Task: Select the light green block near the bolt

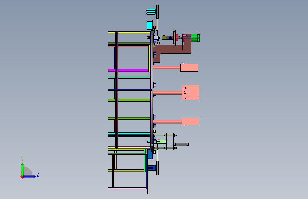Action: tap(161, 142)
